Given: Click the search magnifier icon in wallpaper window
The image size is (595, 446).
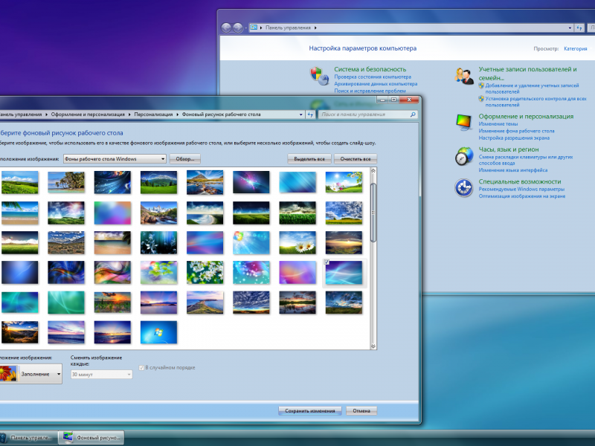Looking at the screenshot, I should coord(413,114).
